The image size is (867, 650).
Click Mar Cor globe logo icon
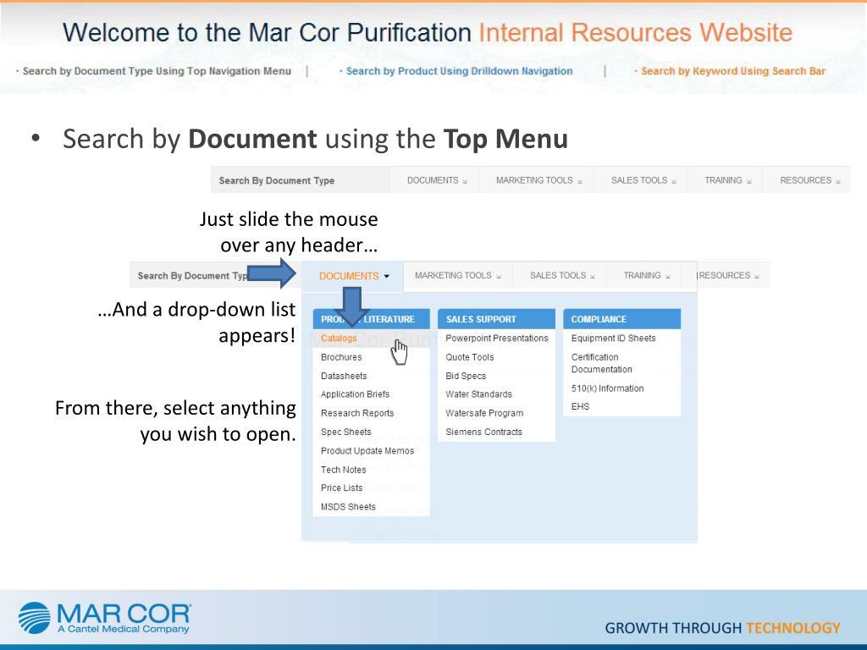(34, 617)
